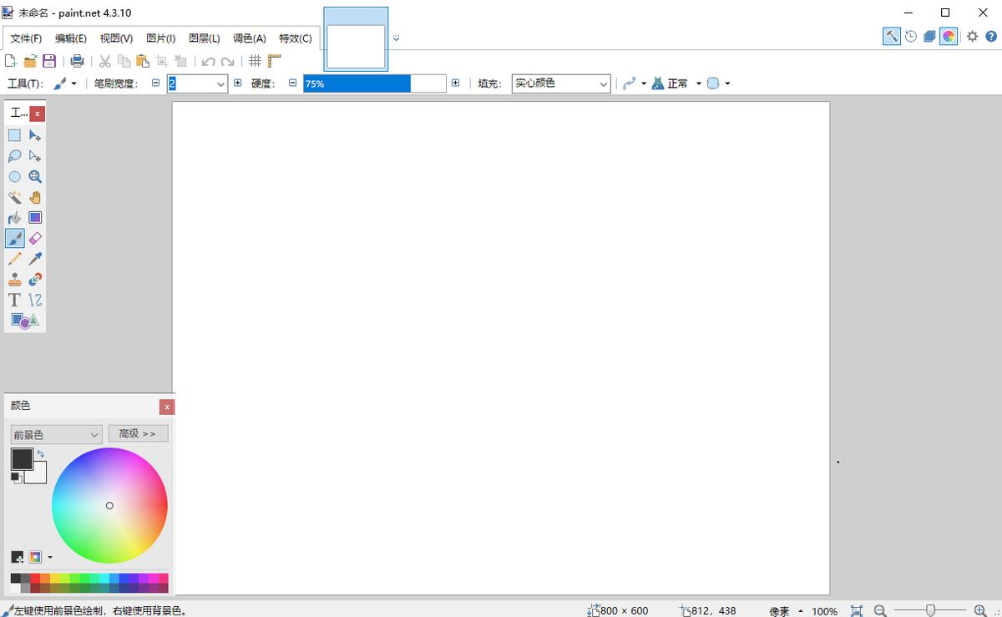1002x617 pixels.
Task: Select the Line/Curve tool
Action: click(x=35, y=300)
